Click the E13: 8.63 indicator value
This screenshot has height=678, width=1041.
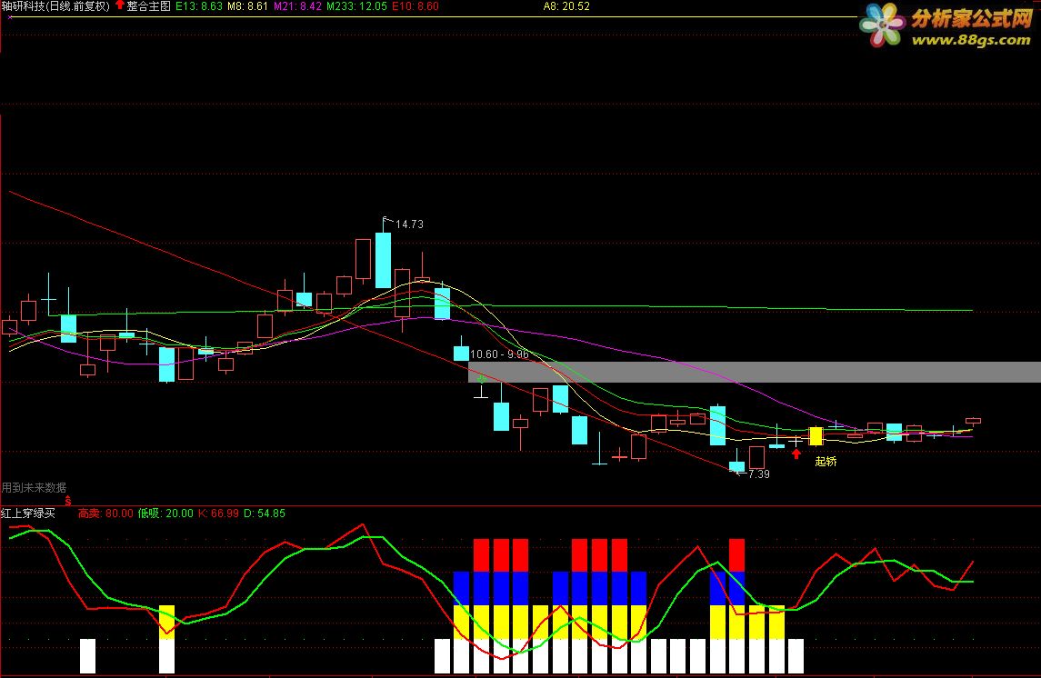pos(198,6)
